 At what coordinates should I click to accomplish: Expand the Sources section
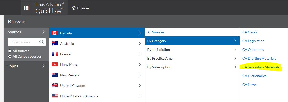[27, 32]
